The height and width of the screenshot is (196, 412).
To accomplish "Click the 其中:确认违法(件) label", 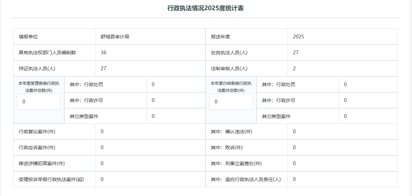I will click(232, 132).
